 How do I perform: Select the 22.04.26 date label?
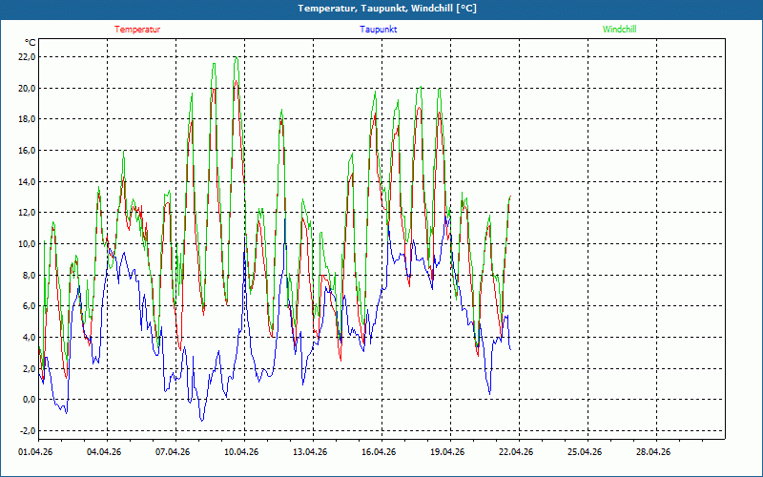point(516,452)
